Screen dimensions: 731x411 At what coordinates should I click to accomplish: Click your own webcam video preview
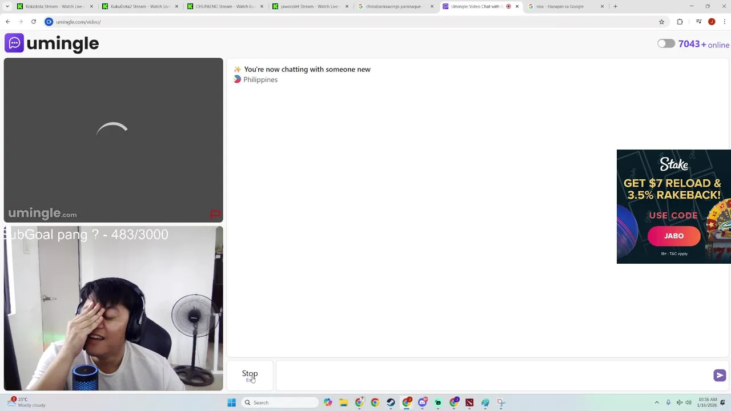pos(113,308)
